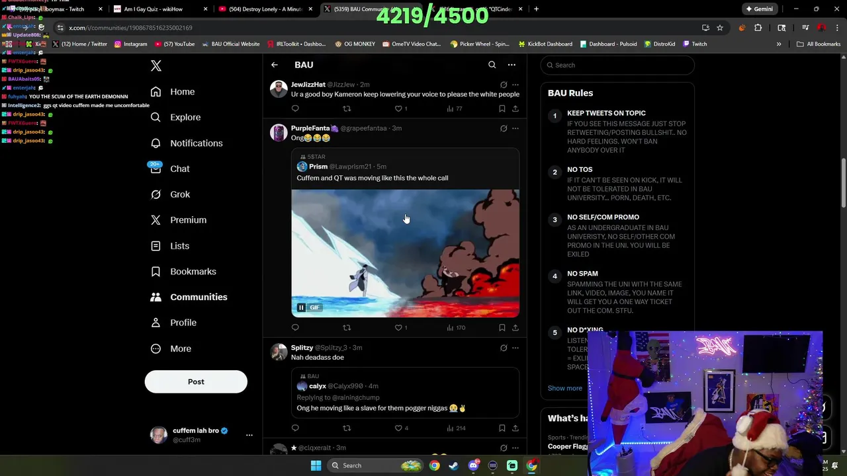The height and width of the screenshot is (476, 847).
Task: Bookmark PurpleFanta's post
Action: tap(502, 327)
